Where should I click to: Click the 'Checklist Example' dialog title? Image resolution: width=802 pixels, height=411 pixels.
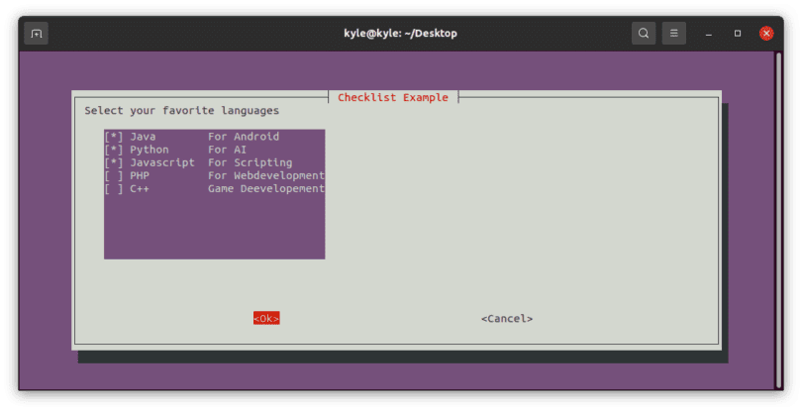click(393, 98)
